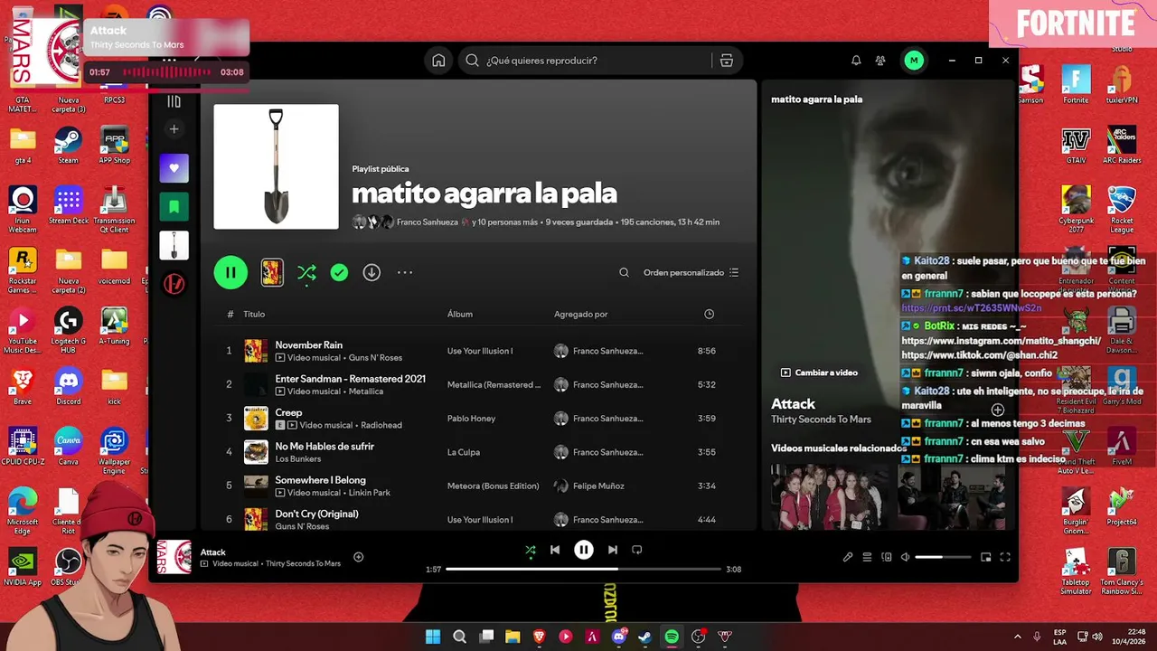Adjust the Spotify volume slider

943,557
